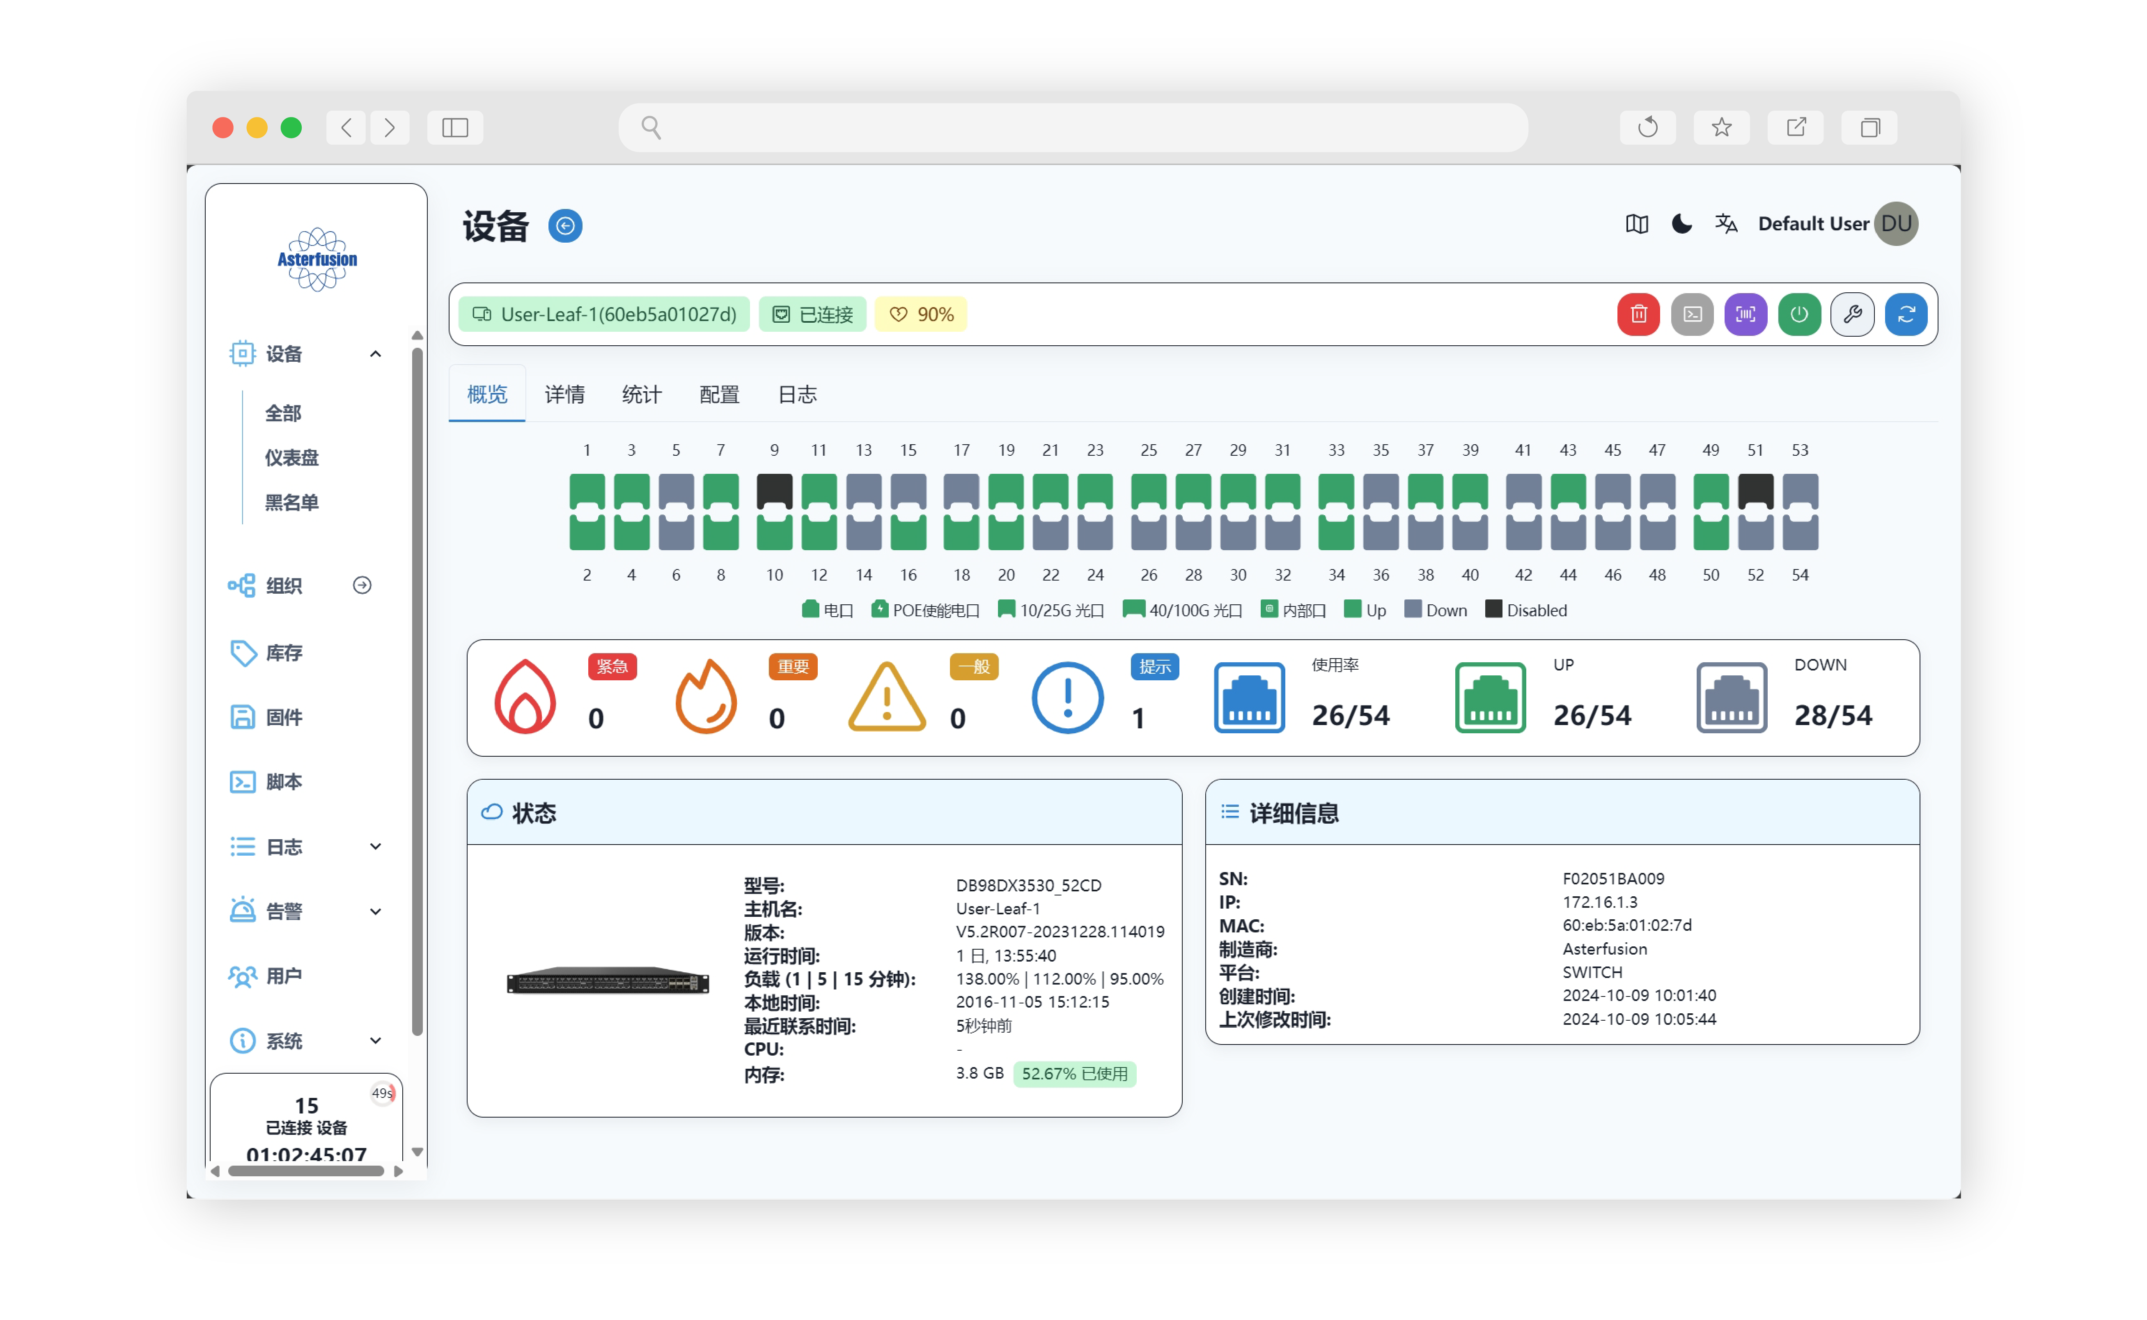Click disabled port 9
The width and height of the screenshot is (2147, 1320).
coord(774,492)
